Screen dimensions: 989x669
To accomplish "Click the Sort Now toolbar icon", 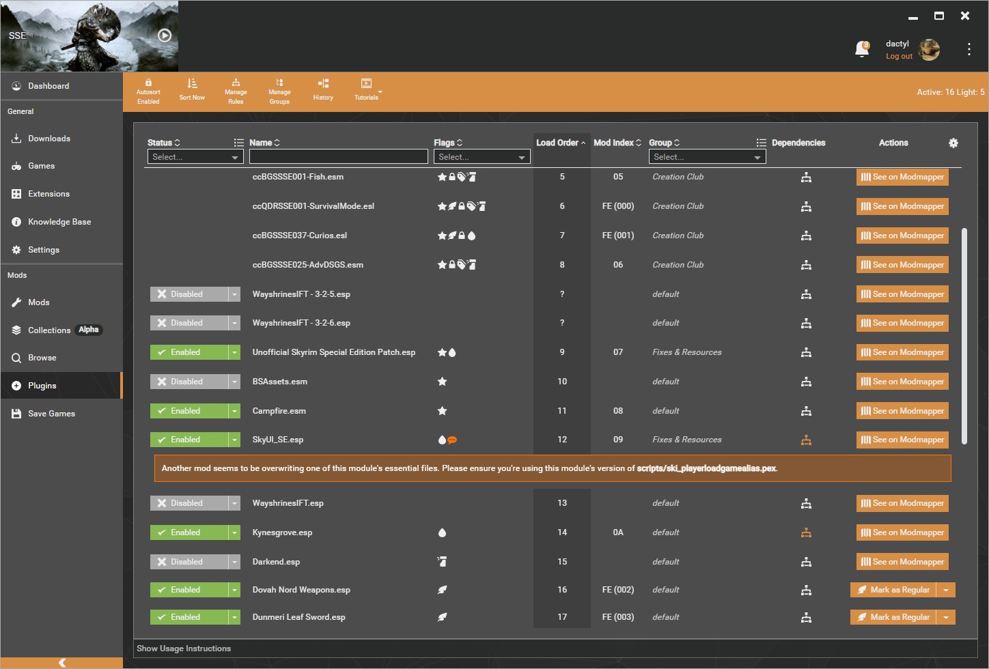I will tap(191, 89).
